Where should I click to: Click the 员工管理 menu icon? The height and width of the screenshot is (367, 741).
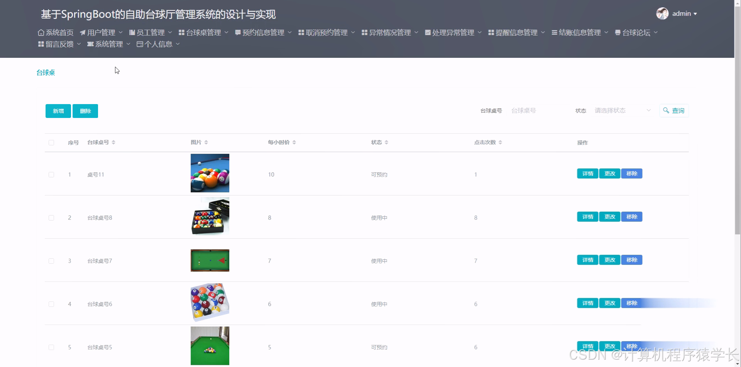[x=132, y=32]
